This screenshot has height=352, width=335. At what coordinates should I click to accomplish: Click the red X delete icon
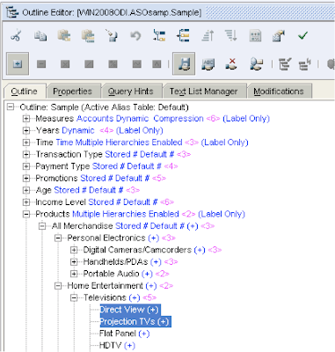tap(231, 63)
